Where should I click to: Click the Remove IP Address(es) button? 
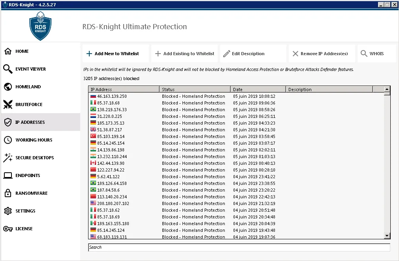(322, 54)
